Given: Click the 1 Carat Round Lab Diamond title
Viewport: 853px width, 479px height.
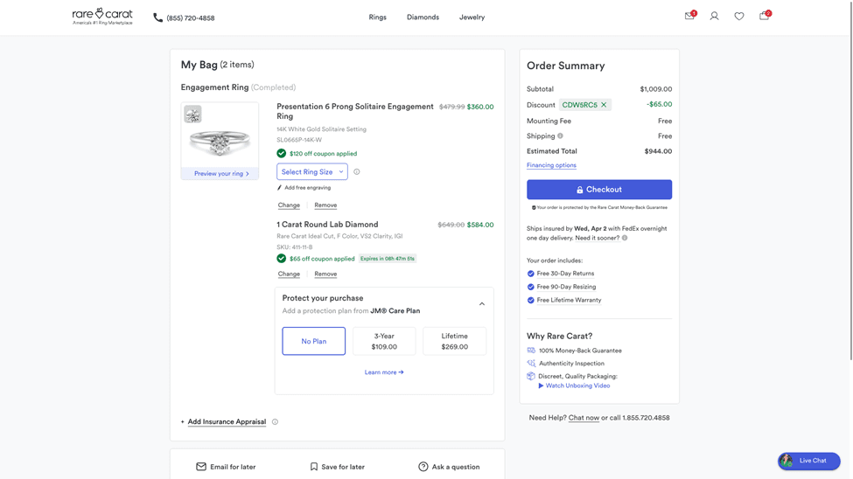Looking at the screenshot, I should [327, 225].
